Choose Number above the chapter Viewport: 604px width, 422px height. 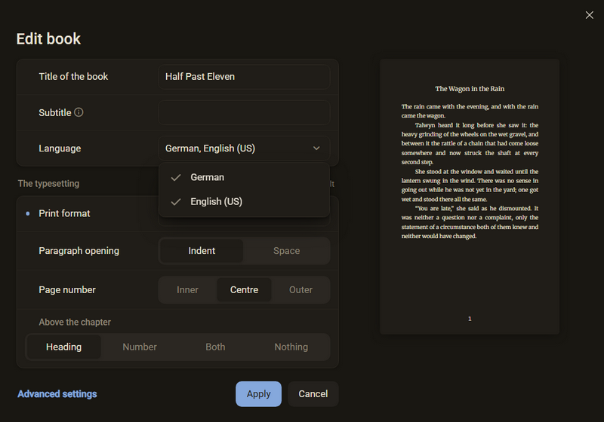[x=140, y=347]
